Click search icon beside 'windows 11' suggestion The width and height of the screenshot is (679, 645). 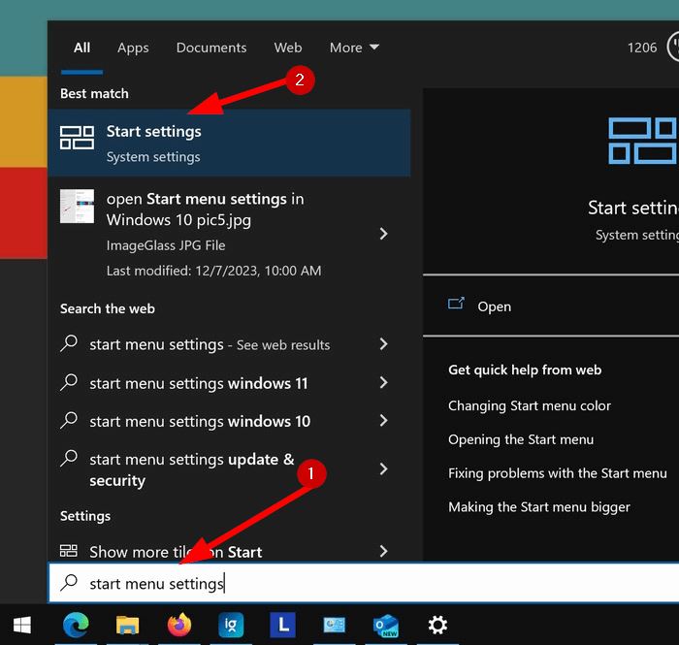click(69, 382)
